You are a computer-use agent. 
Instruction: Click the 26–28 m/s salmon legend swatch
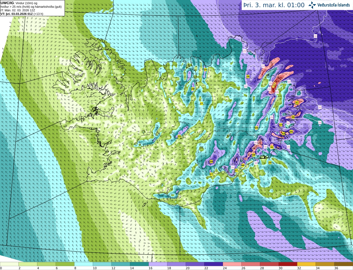click(x=251, y=264)
